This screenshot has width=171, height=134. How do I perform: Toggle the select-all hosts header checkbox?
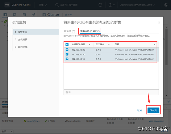(x=67, y=44)
